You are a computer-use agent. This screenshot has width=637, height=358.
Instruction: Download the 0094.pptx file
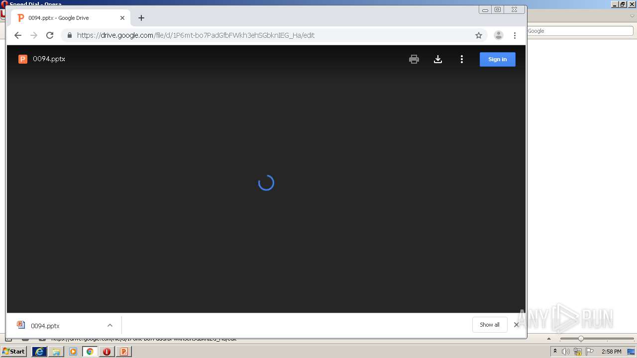click(438, 59)
